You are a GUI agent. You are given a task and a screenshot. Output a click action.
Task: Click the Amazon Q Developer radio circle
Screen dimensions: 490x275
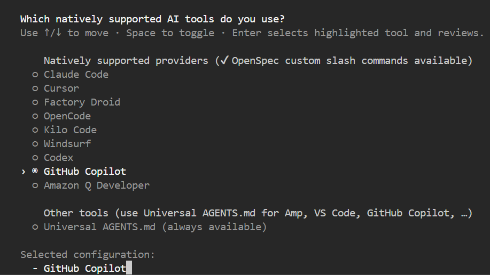(x=35, y=185)
